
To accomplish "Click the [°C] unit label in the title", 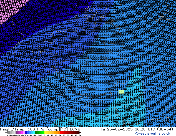I will 64,129.
